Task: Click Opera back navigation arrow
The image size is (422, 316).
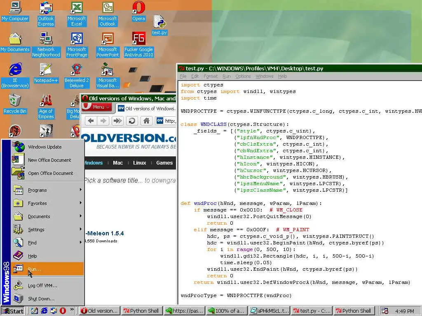Action: pos(91,121)
